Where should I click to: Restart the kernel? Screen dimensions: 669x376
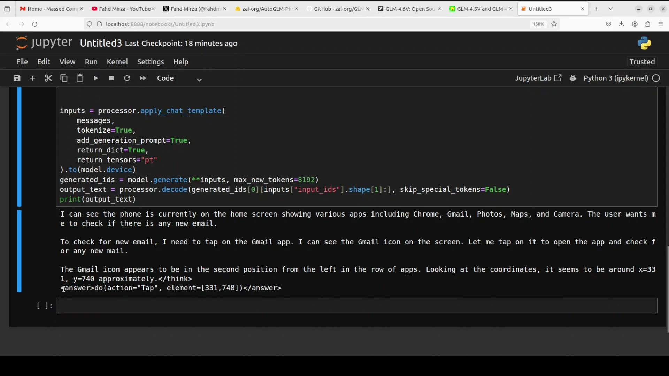coord(127,78)
